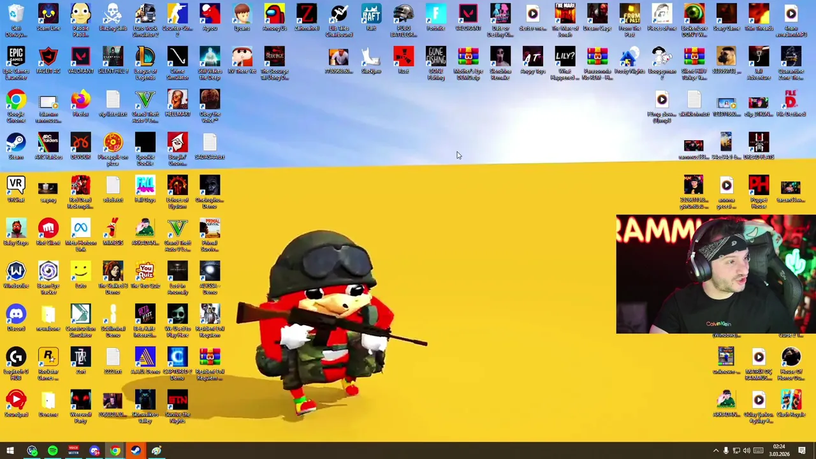Open House Of Horror shortcut

point(790,362)
